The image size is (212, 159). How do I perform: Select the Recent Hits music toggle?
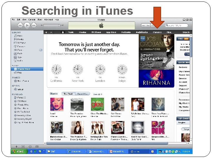(x=82, y=94)
